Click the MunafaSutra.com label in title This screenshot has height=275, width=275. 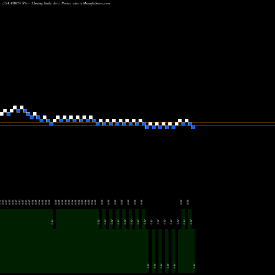coord(97,3)
